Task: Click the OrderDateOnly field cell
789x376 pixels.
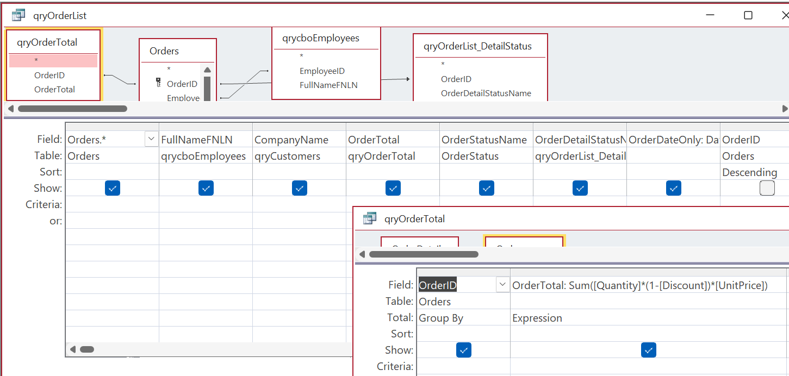Action: click(x=673, y=140)
